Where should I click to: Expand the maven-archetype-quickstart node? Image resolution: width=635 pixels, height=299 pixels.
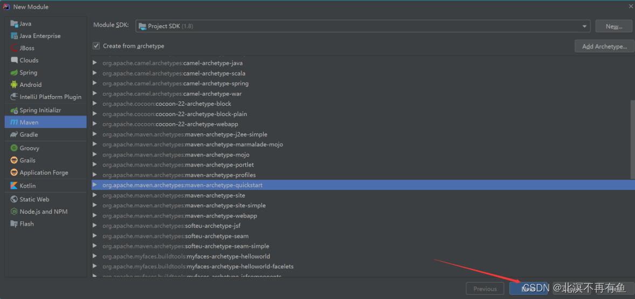point(95,185)
